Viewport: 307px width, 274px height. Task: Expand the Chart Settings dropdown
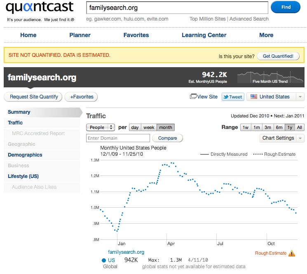point(282,138)
